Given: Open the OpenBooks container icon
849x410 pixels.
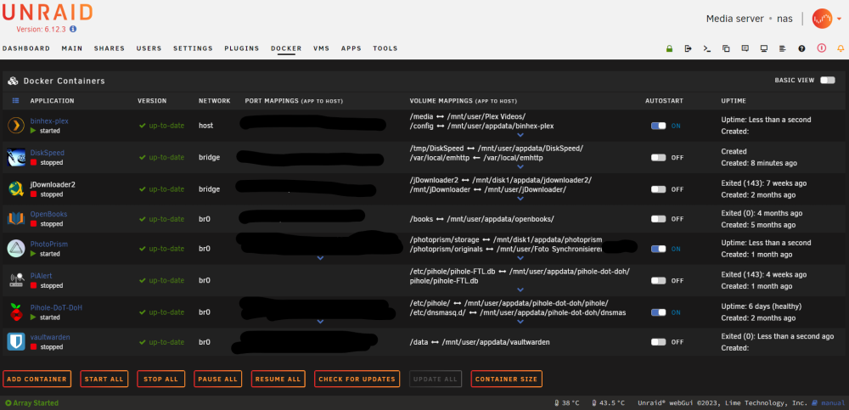Looking at the screenshot, I should coord(15,219).
